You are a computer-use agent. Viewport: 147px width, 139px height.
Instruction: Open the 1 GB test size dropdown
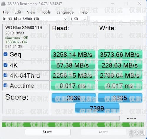[79, 19]
